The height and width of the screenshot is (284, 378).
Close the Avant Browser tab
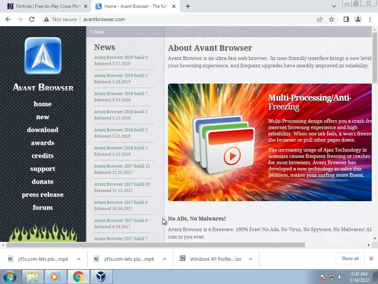pyautogui.click(x=174, y=7)
